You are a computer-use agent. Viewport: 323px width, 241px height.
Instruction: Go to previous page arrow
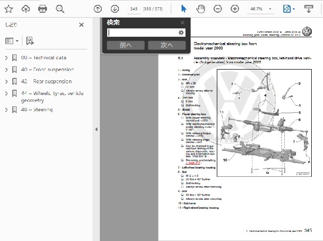click(98, 9)
